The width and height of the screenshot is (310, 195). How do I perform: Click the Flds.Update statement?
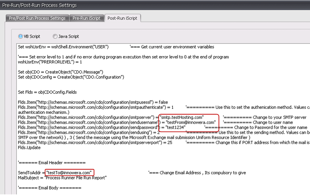pyautogui.click(x=29, y=148)
